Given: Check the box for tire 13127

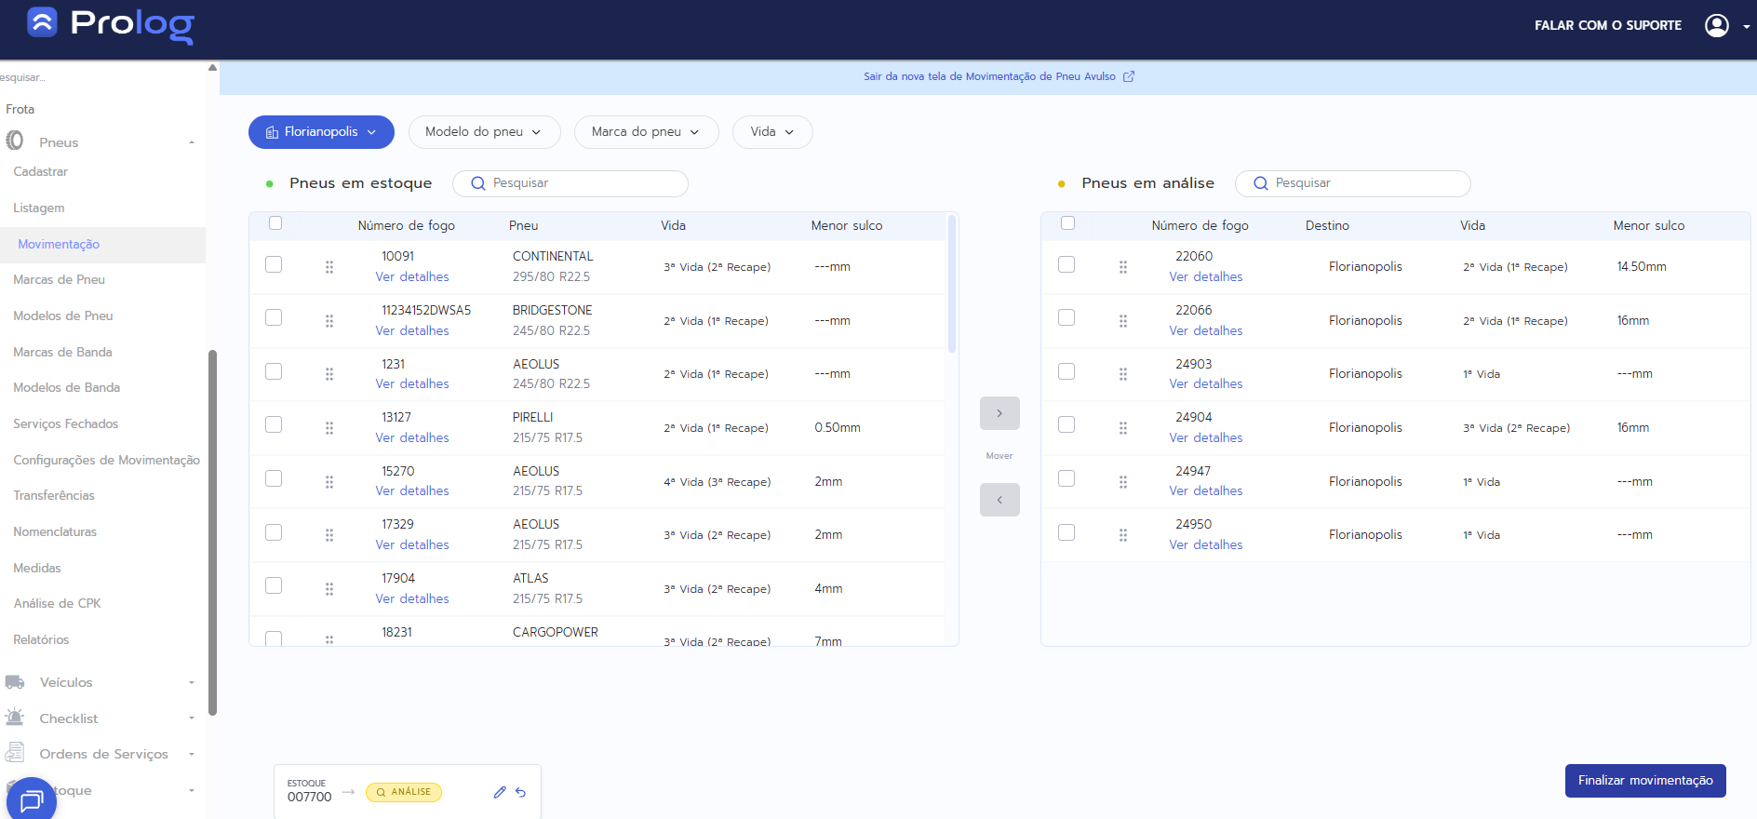Looking at the screenshot, I should tap(274, 424).
